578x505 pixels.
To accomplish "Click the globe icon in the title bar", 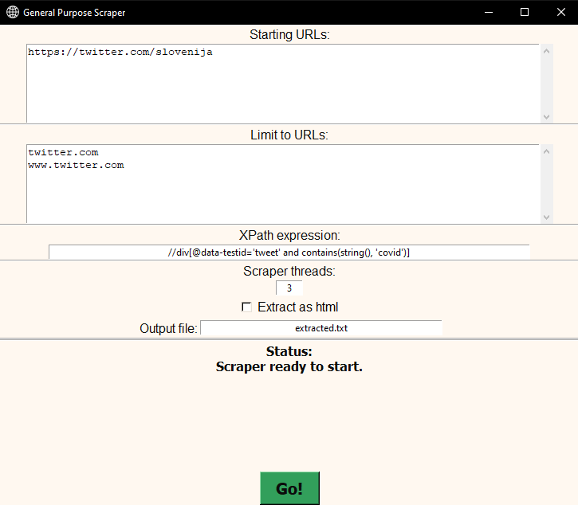I will (13, 13).
